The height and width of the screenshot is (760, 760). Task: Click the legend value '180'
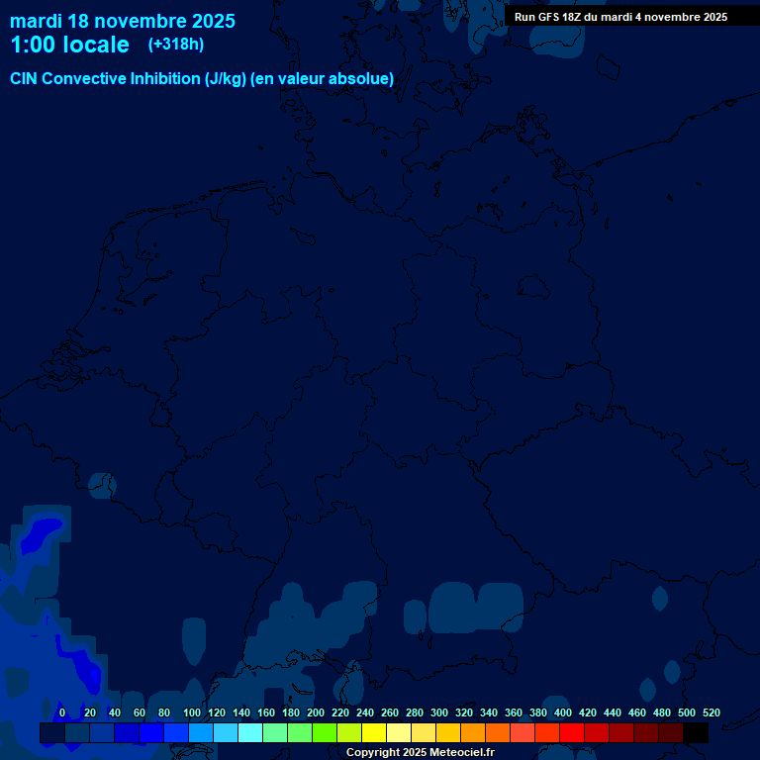click(x=291, y=712)
